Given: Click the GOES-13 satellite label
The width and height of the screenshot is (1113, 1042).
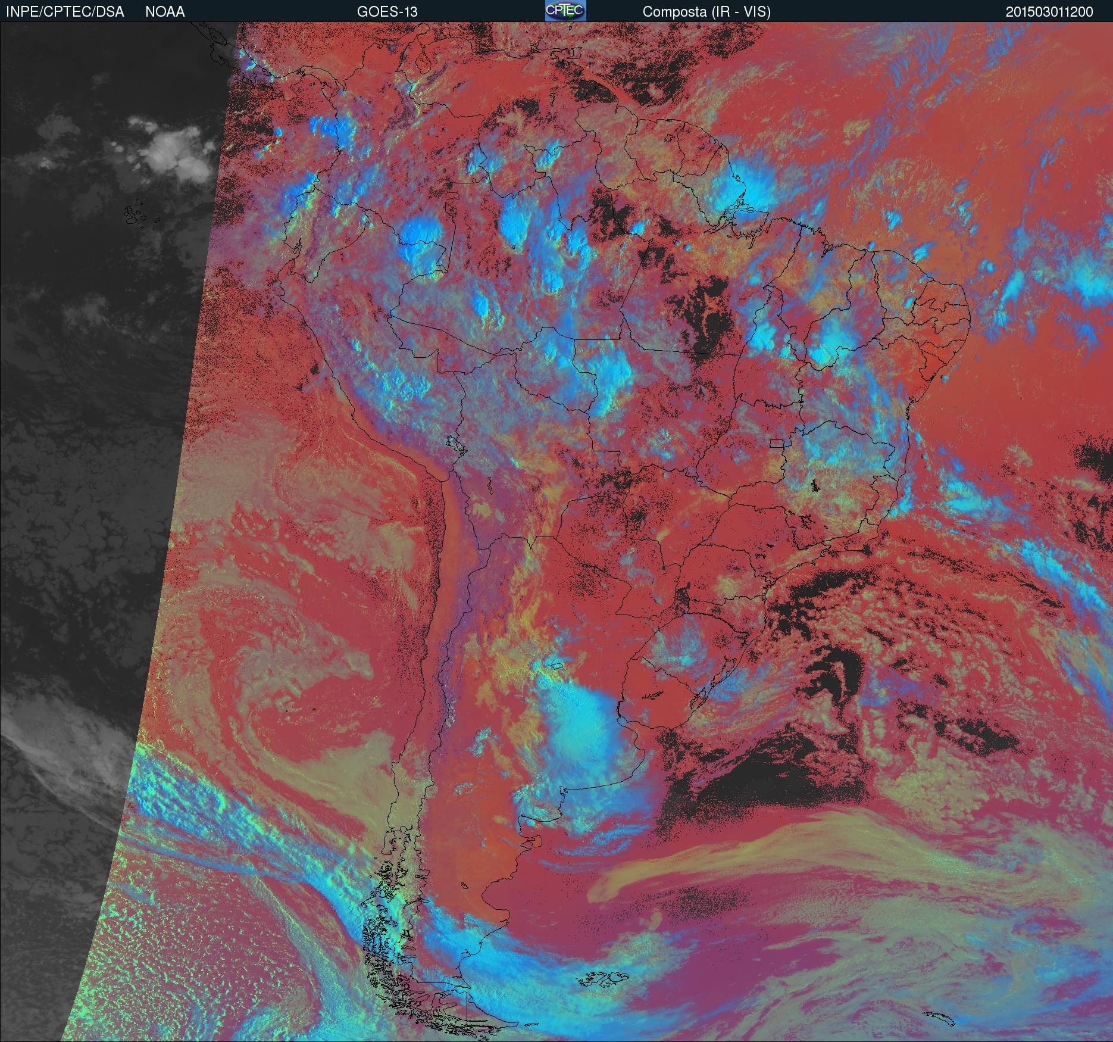Looking at the screenshot, I should [x=387, y=12].
